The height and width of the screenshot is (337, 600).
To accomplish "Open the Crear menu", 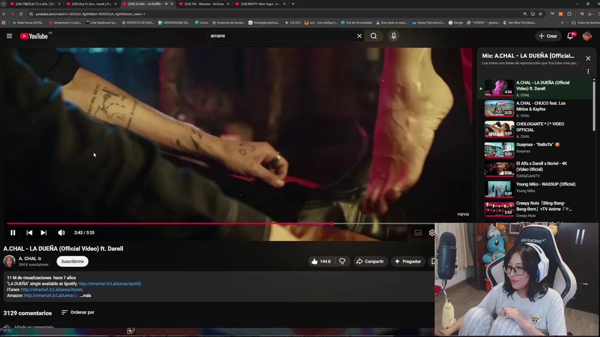I will tap(547, 36).
